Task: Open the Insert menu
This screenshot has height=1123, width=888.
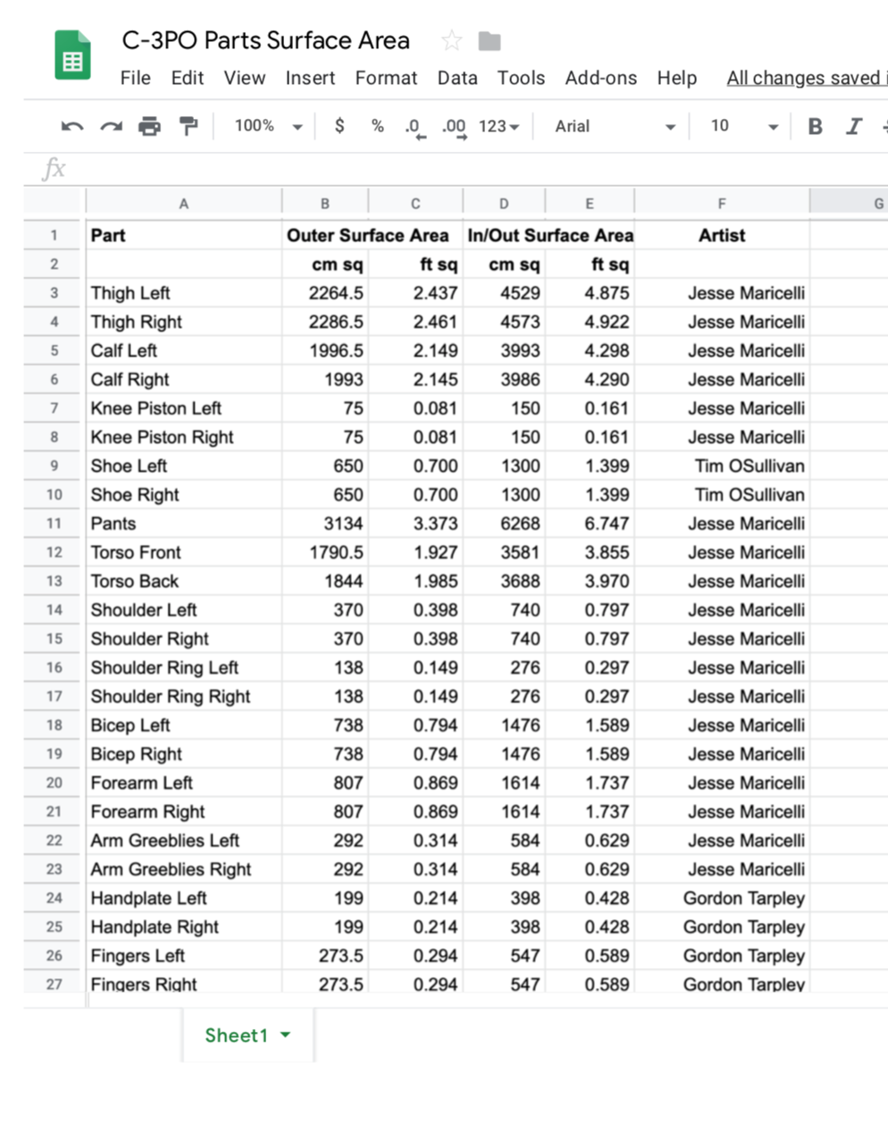Action: coord(310,78)
